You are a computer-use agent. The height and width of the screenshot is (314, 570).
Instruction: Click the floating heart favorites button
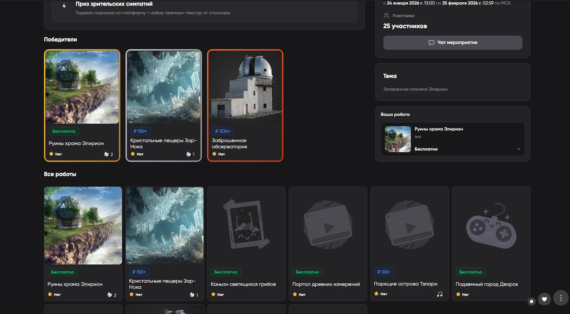pyautogui.click(x=544, y=299)
